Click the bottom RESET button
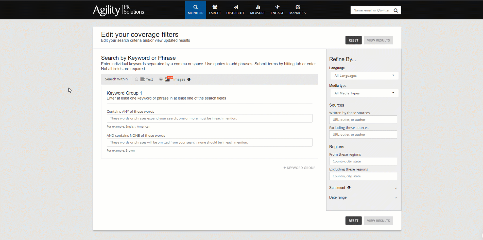 pyautogui.click(x=353, y=221)
